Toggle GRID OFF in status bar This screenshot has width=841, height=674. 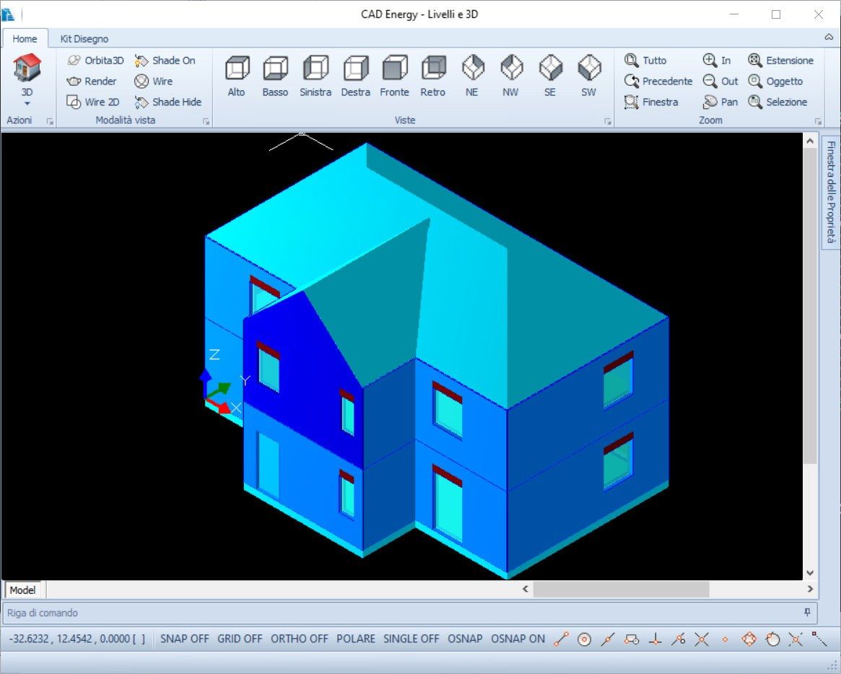(x=240, y=639)
